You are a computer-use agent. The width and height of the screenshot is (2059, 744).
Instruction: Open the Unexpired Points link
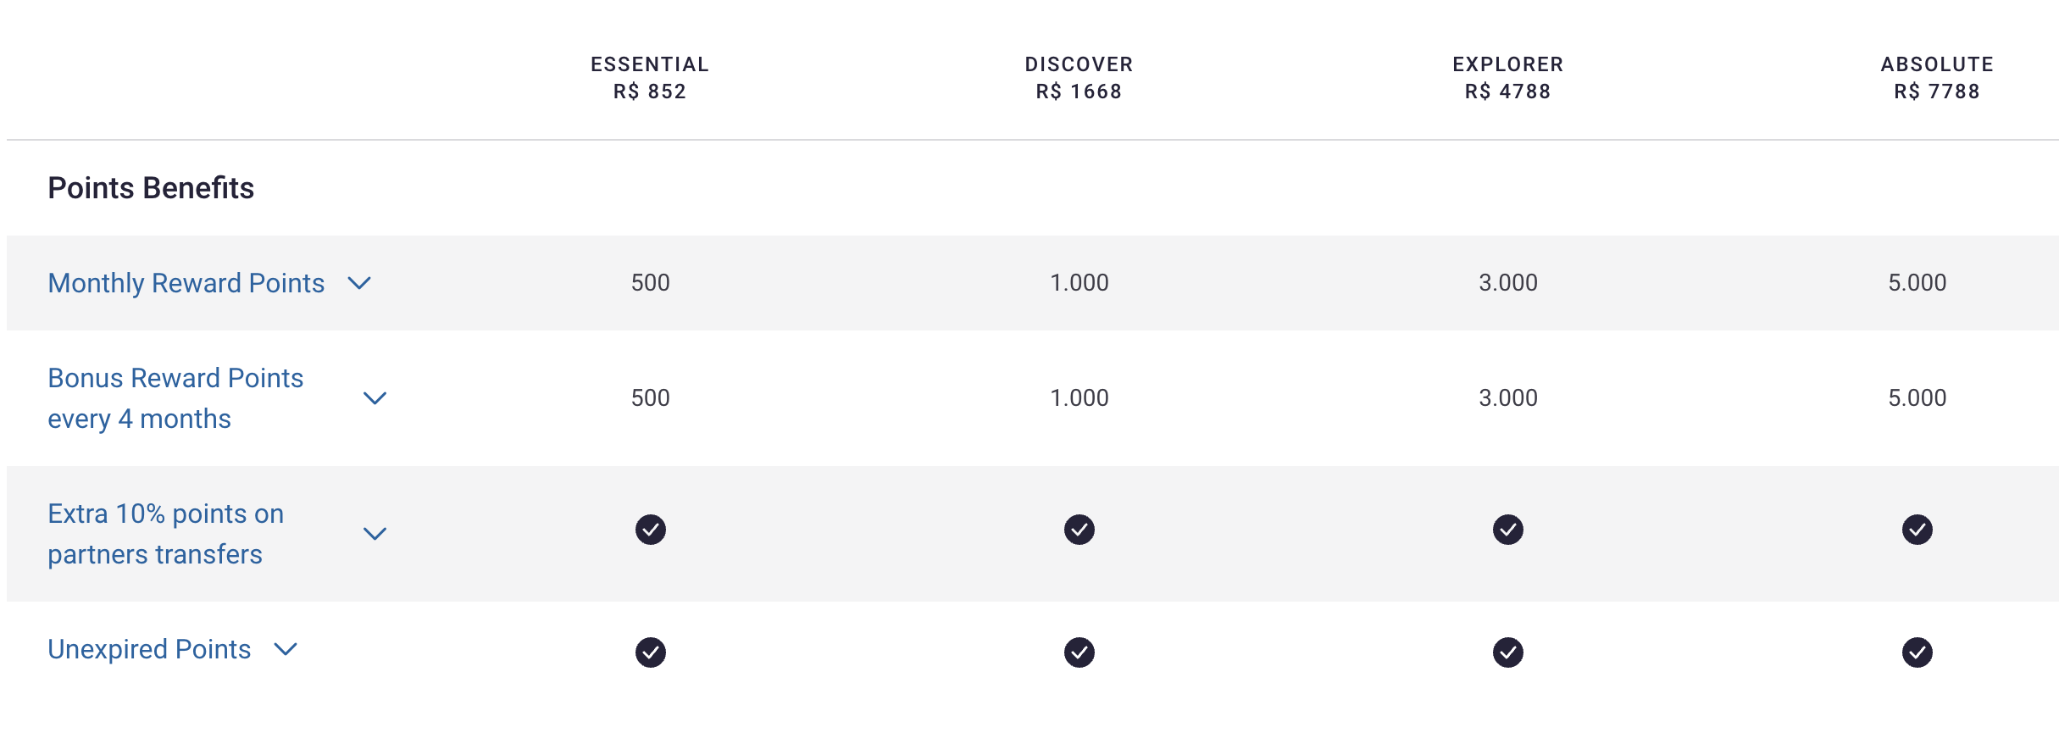coord(149,649)
